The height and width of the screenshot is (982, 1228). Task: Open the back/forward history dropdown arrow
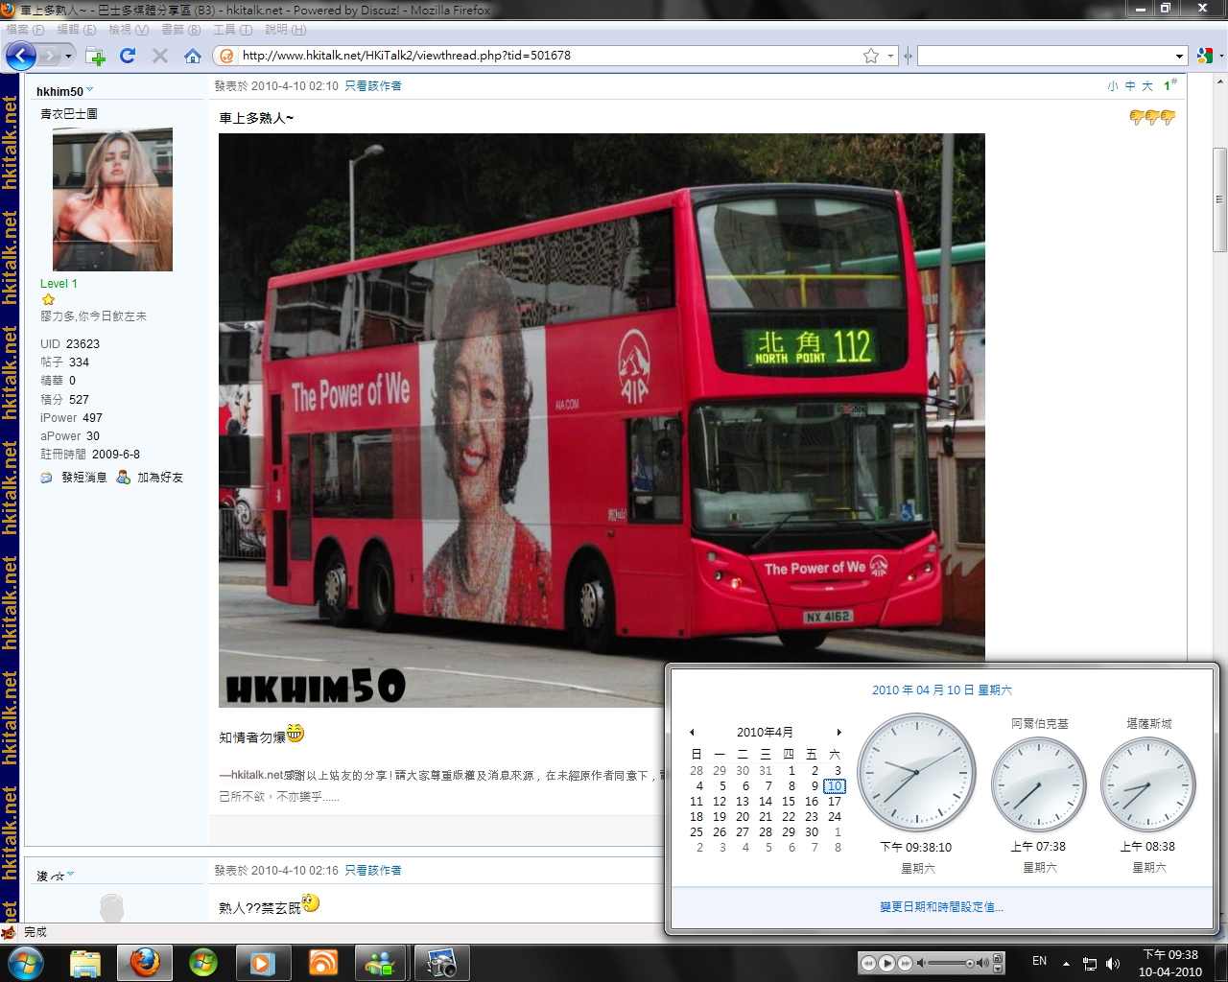[68, 57]
